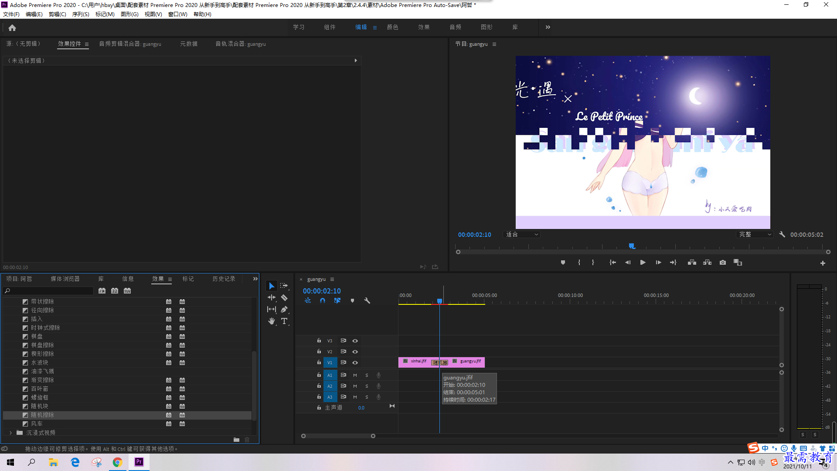Screen dimensions: 837x471
Task: Open the 文件(F) menu
Action: (11, 14)
